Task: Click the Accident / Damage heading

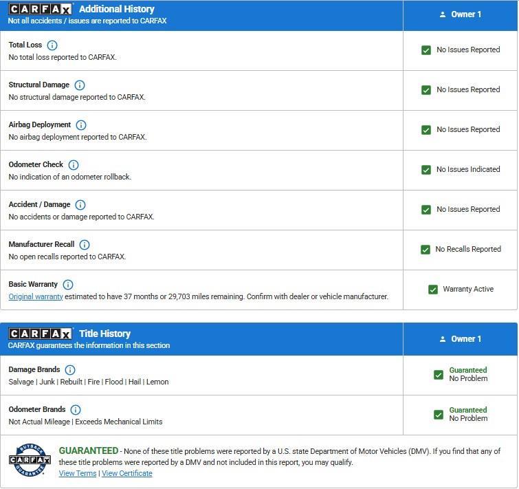Action: coord(39,204)
